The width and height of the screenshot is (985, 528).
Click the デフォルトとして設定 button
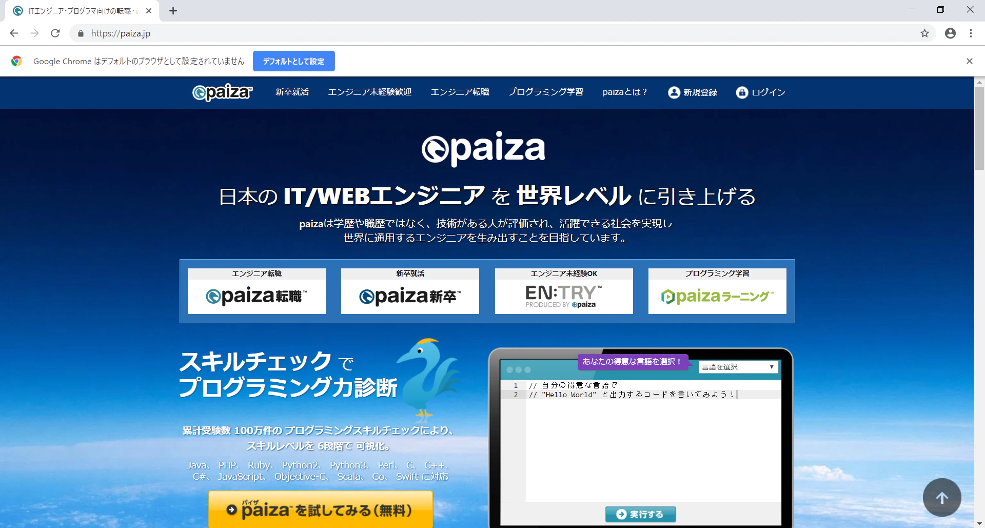click(293, 61)
